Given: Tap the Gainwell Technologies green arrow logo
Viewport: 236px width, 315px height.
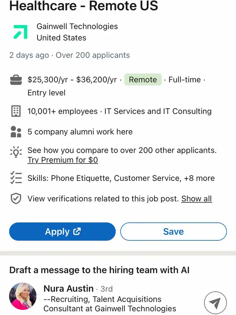Looking at the screenshot, I should click(20, 32).
